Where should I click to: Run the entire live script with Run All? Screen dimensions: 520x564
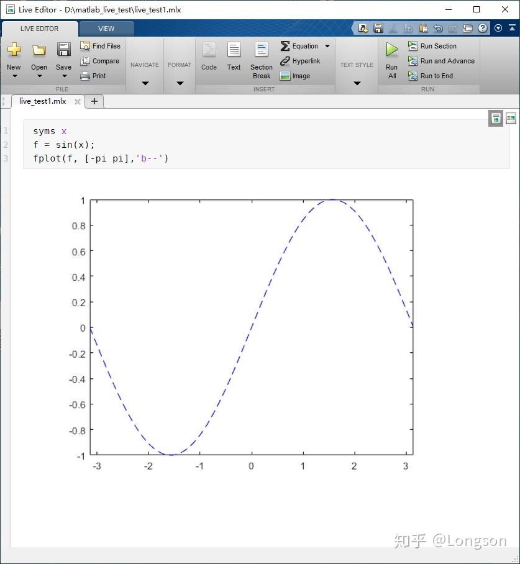click(391, 59)
